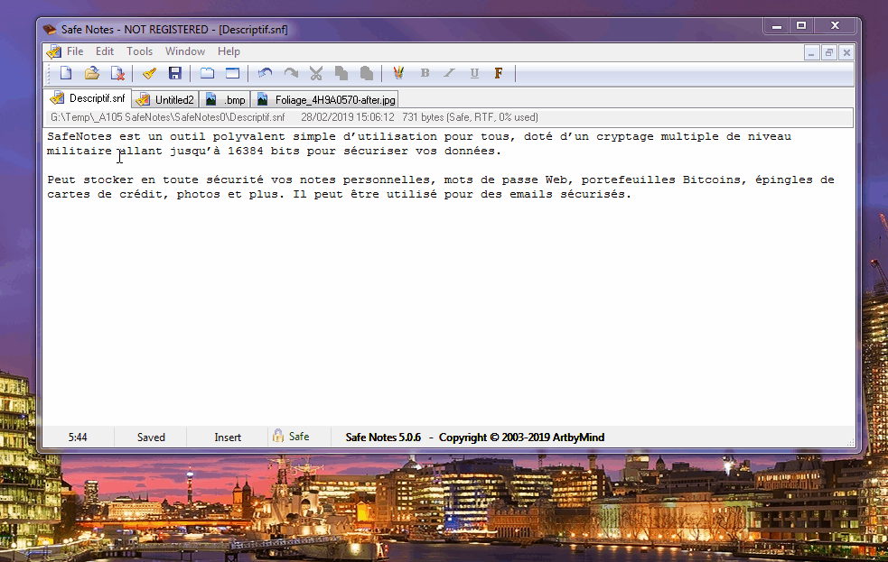Click the Safe Notes icon beside the File menu
Viewport: 888px width, 562px height.
(x=54, y=51)
